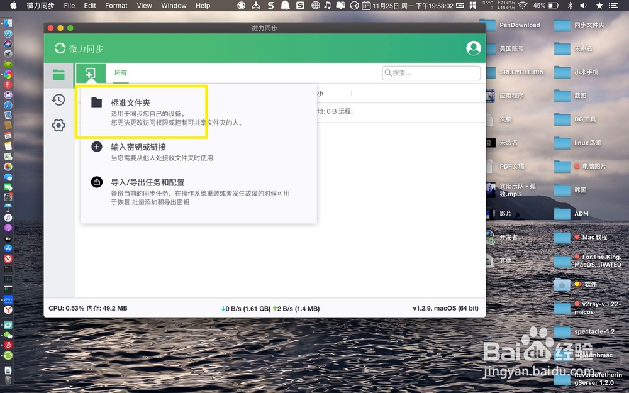This screenshot has width=629, height=393.
Task: Open the Trash in the dock
Action: (x=8, y=380)
